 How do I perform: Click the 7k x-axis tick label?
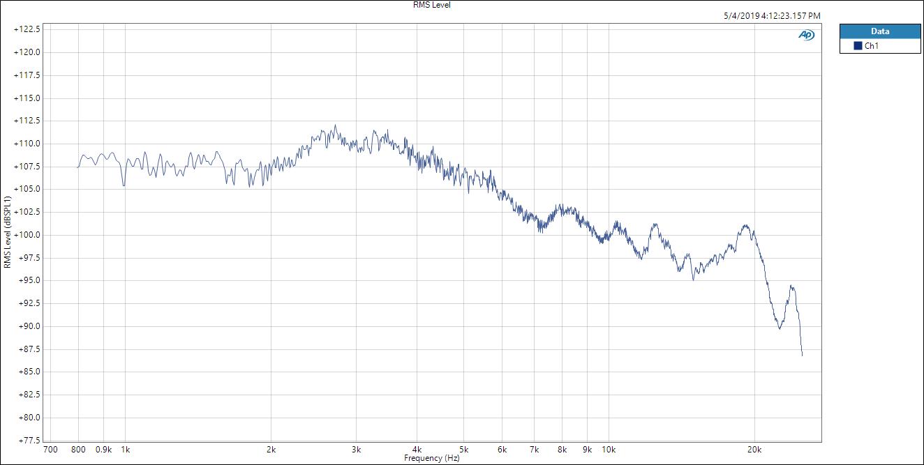(535, 450)
